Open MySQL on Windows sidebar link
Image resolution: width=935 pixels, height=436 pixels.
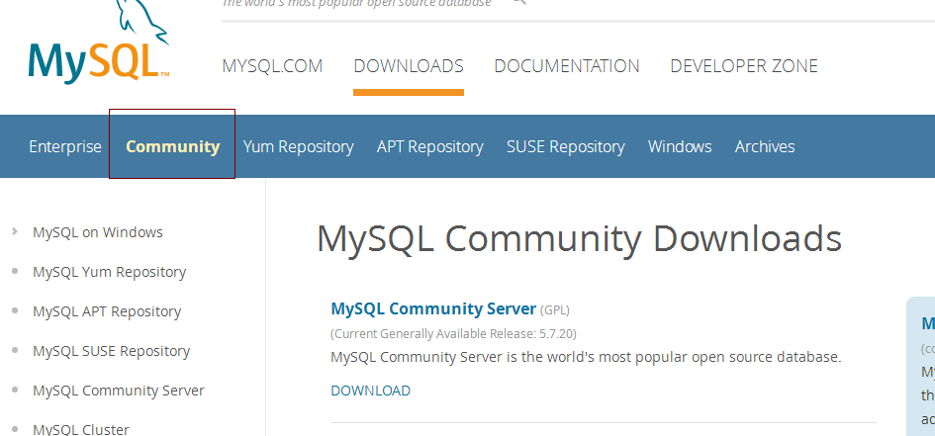pyautogui.click(x=98, y=232)
